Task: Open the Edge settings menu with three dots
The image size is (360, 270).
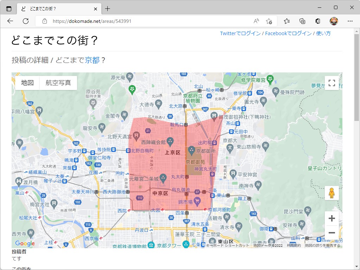Action: pos(350,21)
